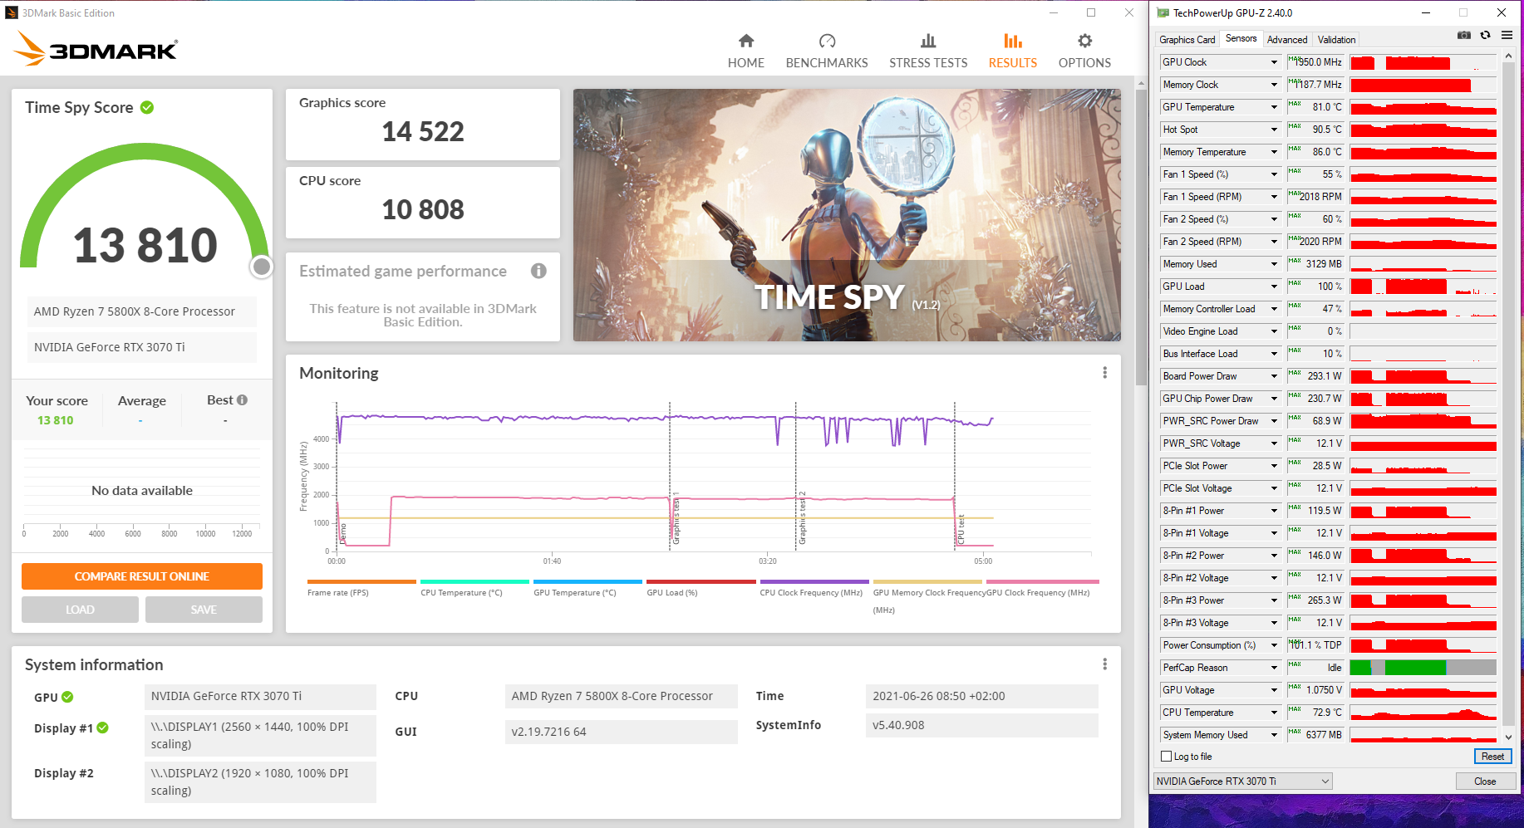Click the score gauge slider knob
Screen dimensions: 1524x828
coord(262,267)
